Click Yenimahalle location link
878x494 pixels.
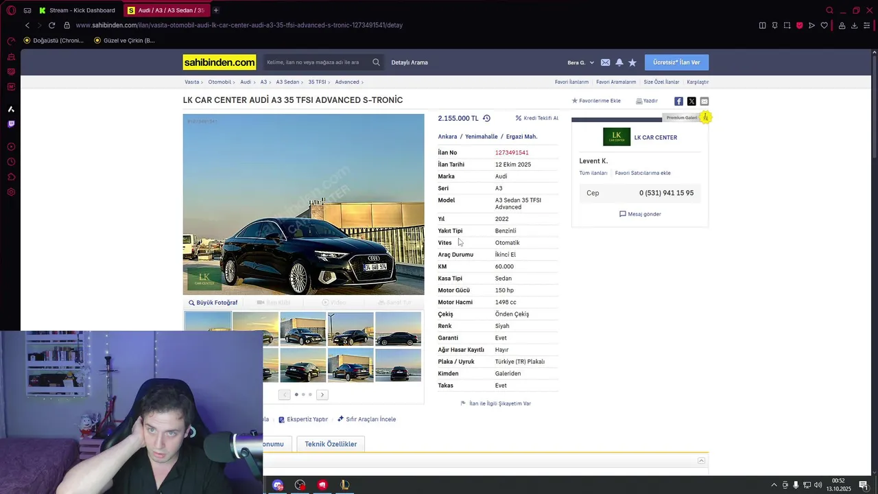482,137
